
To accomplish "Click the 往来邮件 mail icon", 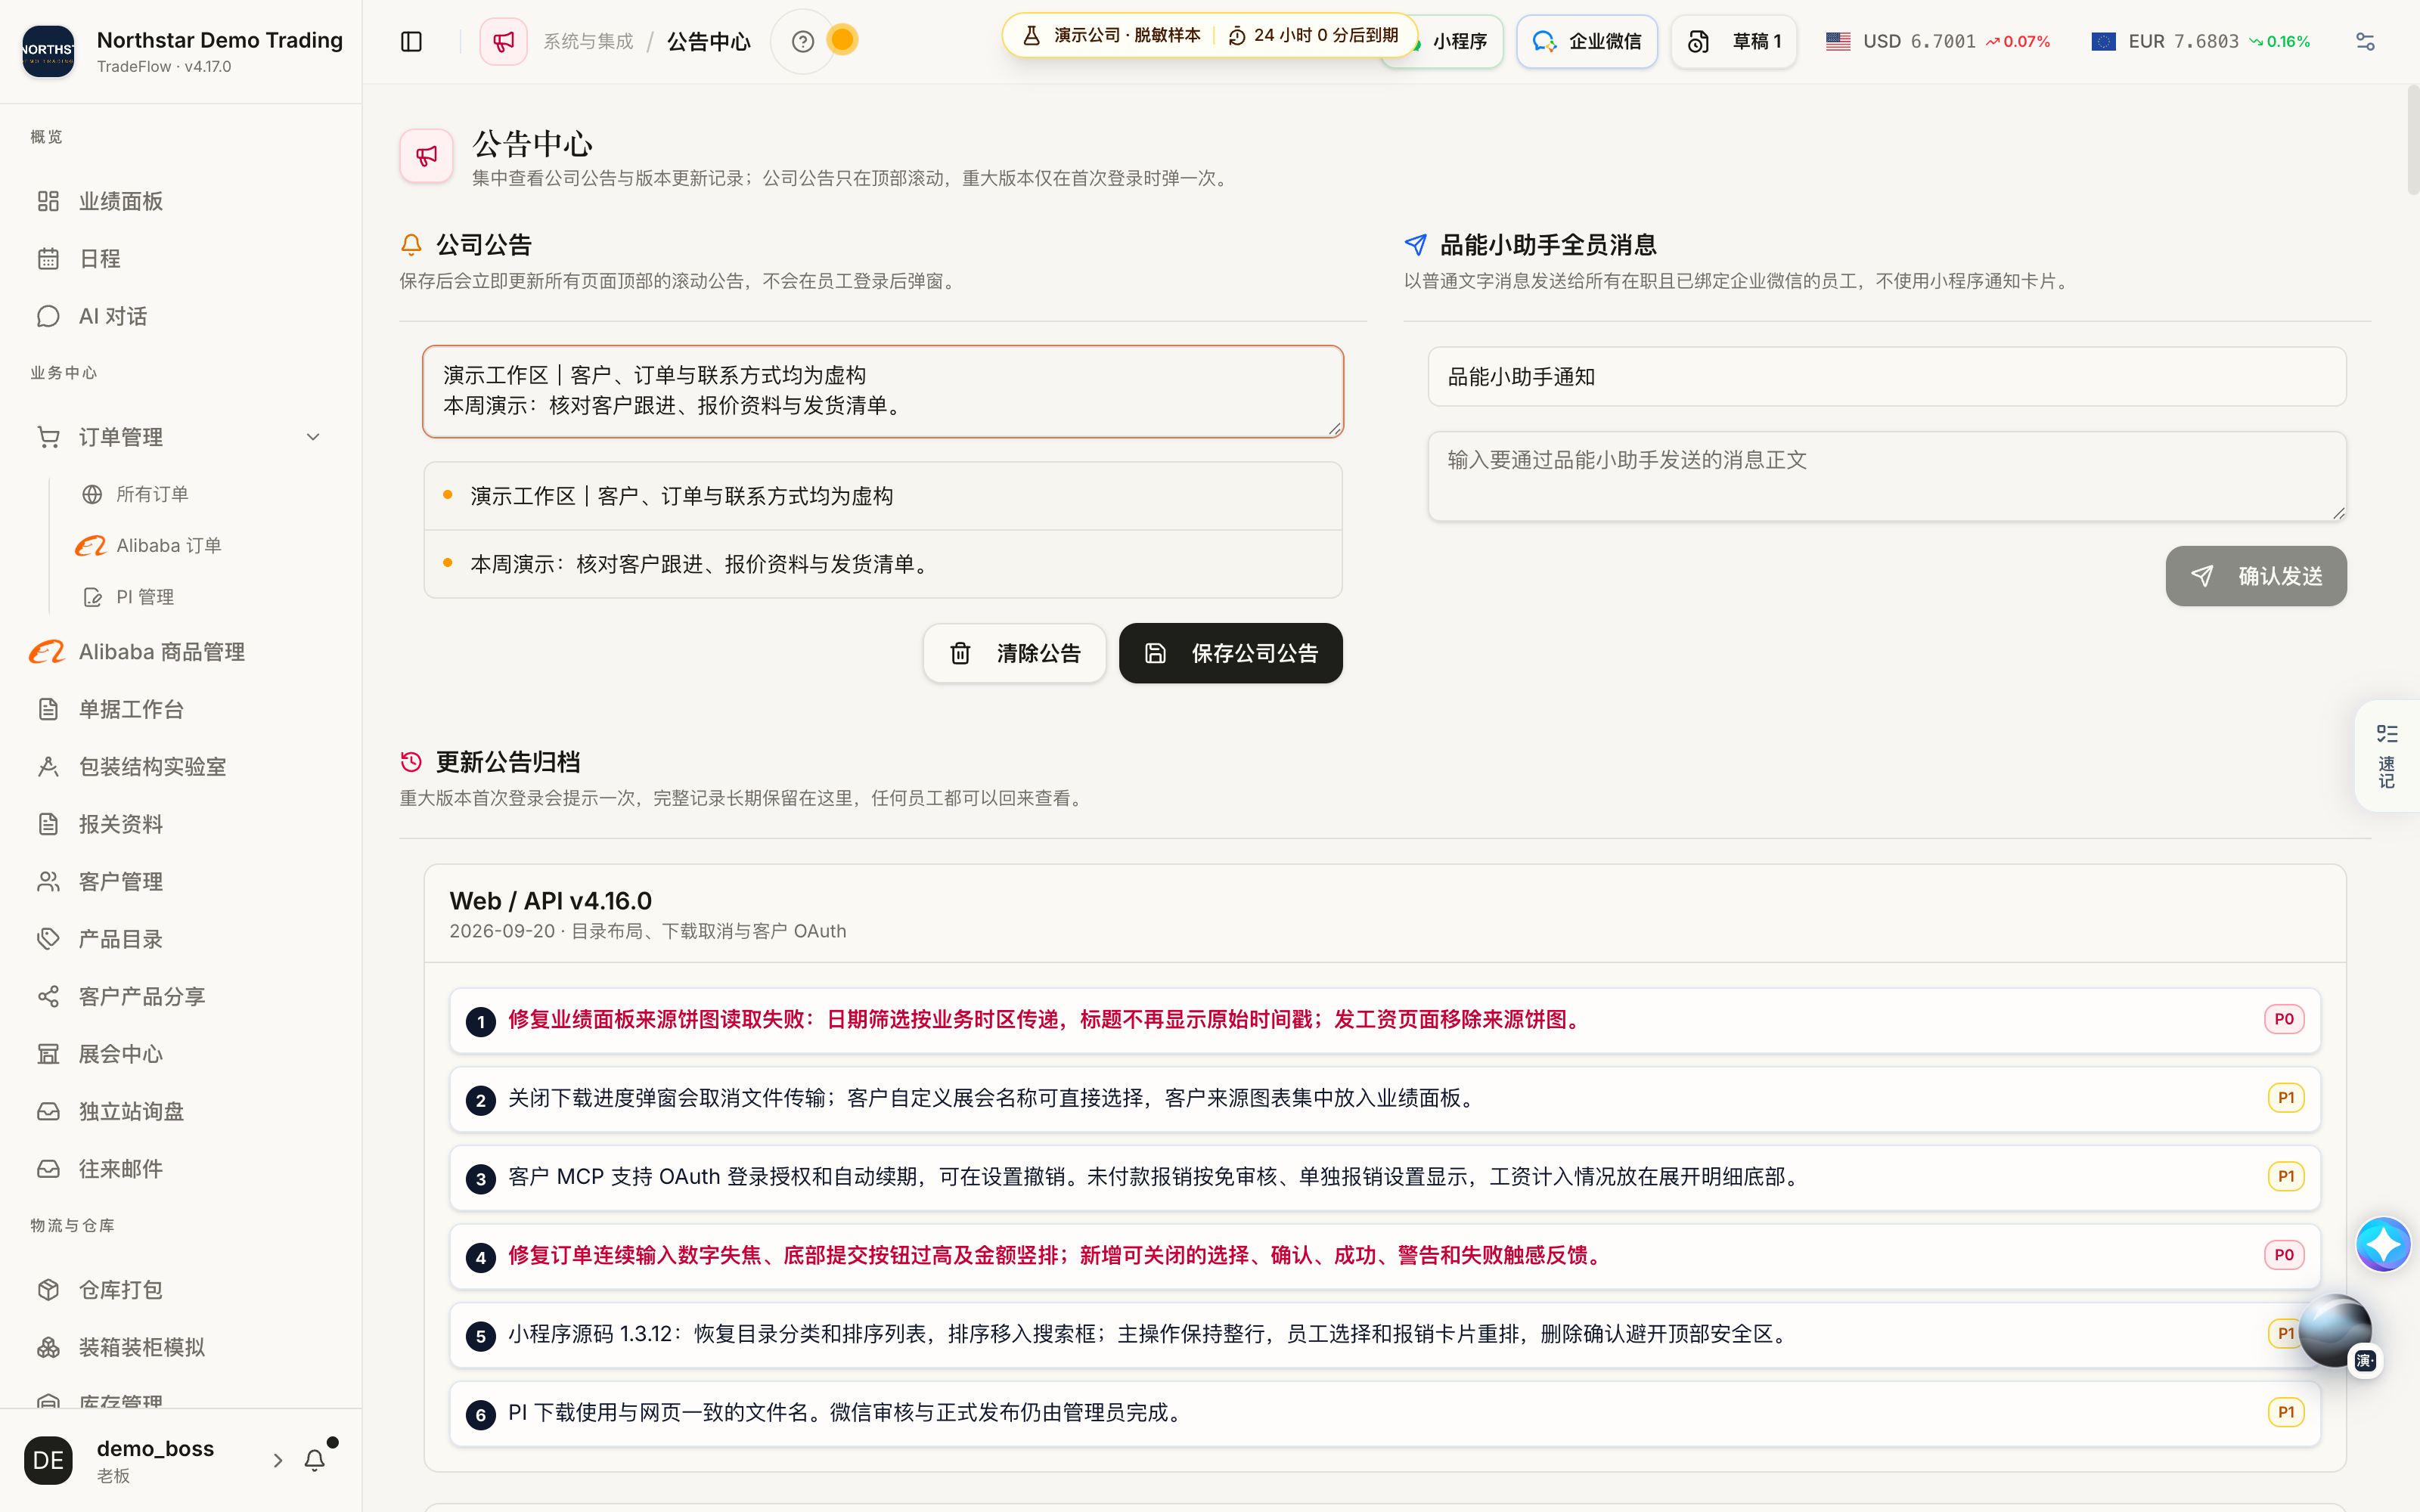I will tap(48, 1169).
